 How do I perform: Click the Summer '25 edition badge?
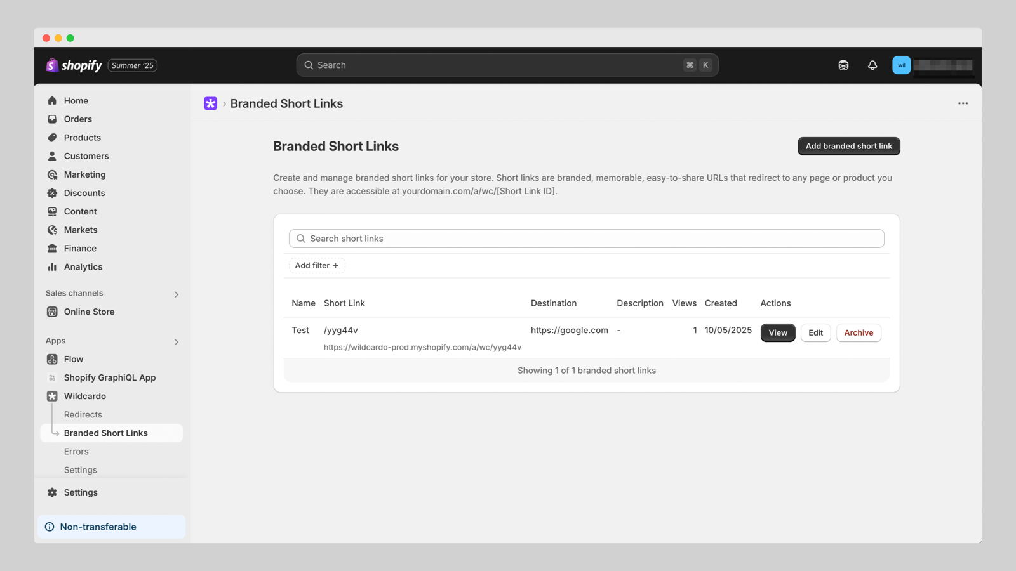pyautogui.click(x=133, y=65)
